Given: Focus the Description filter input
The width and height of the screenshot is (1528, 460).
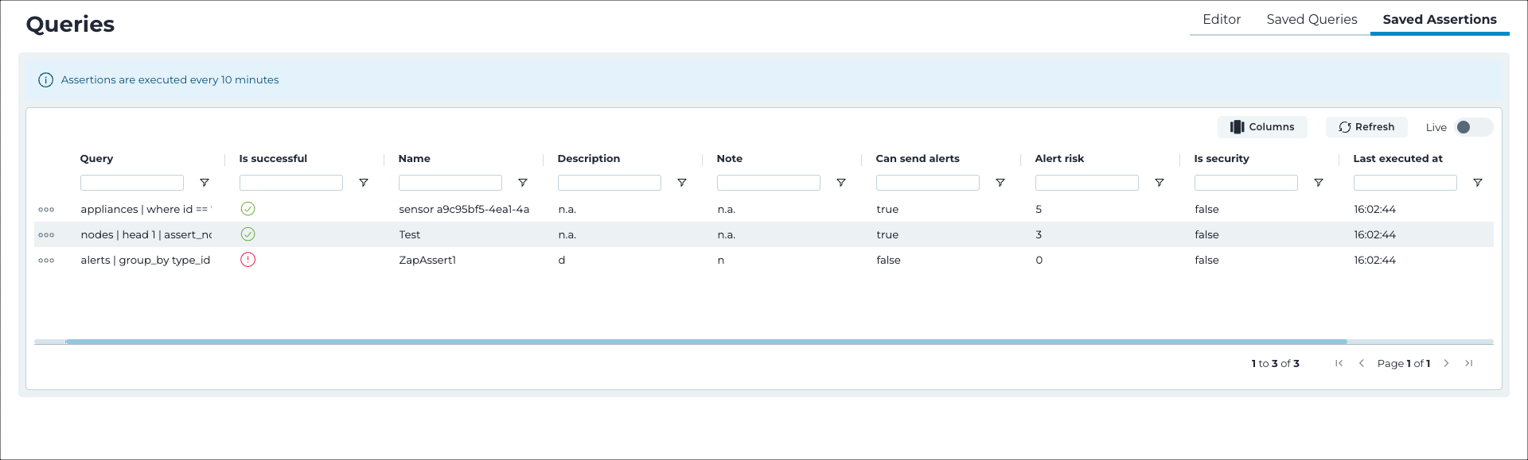Looking at the screenshot, I should [x=610, y=183].
